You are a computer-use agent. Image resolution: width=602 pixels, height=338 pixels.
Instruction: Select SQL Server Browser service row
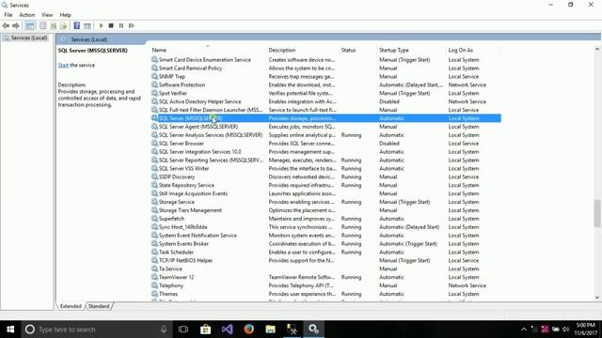coord(326,144)
